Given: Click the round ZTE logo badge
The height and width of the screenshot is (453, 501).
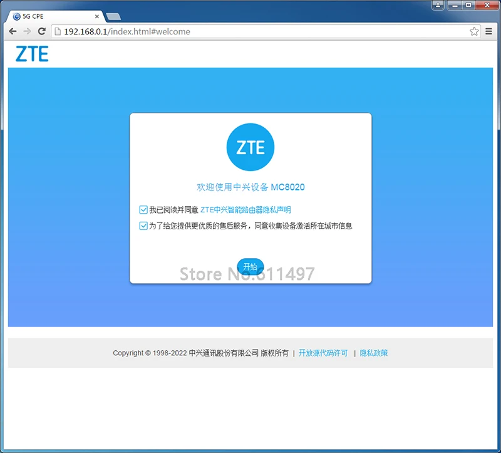Looking at the screenshot, I should pos(250,147).
